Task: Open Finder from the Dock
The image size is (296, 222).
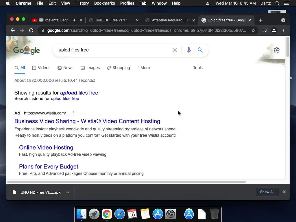Action: [x=81, y=214]
